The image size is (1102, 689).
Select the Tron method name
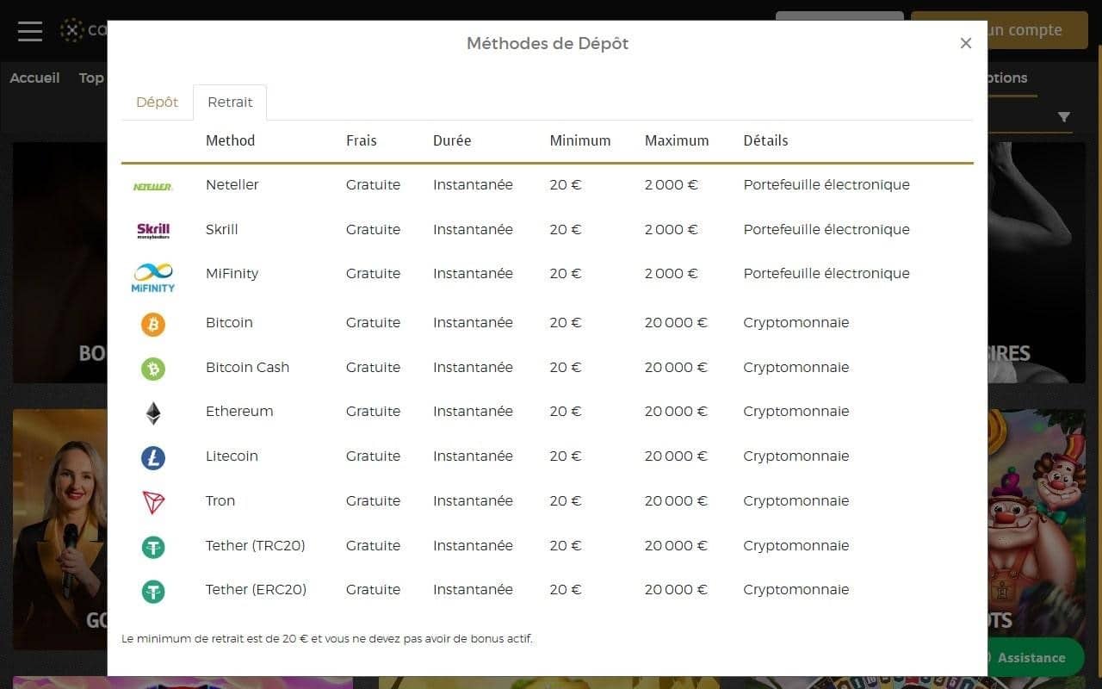pos(220,500)
